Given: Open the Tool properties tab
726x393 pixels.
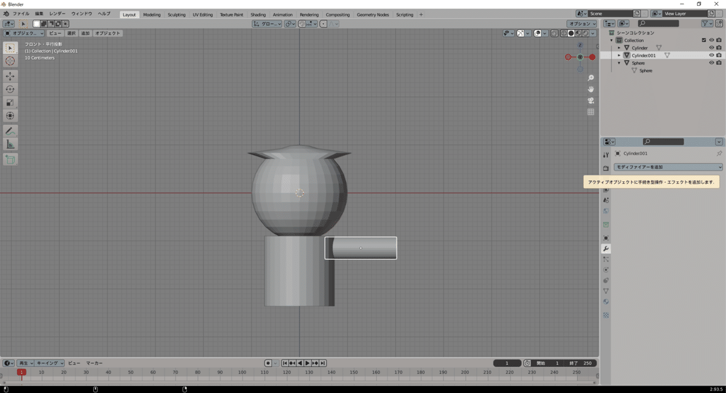Looking at the screenshot, I should (x=606, y=155).
